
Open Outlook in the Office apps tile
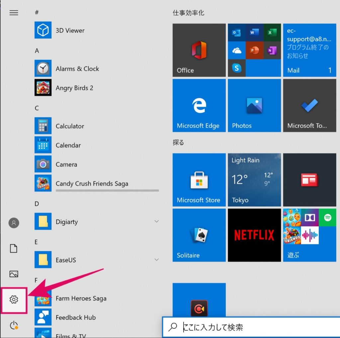point(236,32)
